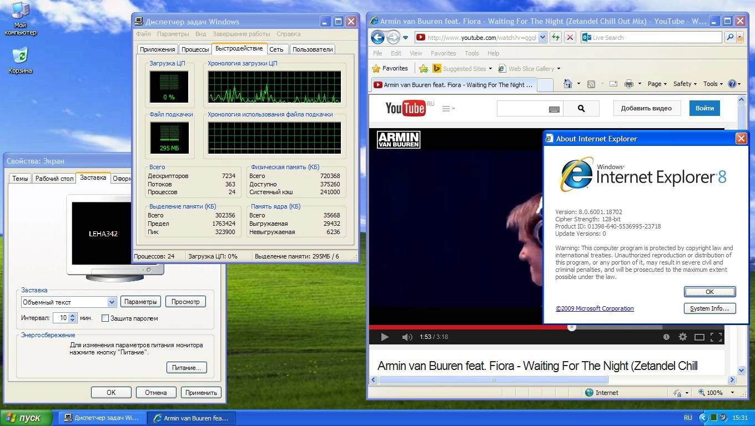Enable the Защита паролем checkbox
Viewport: 755px width, 426px height.
click(105, 318)
